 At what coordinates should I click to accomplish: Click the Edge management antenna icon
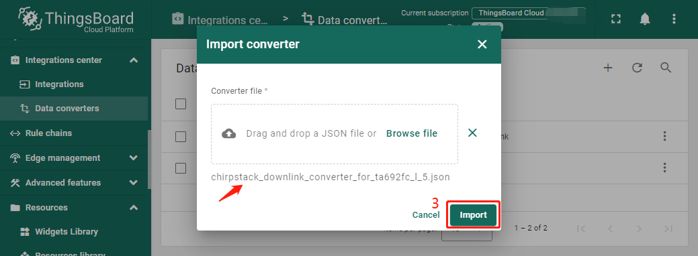click(15, 157)
